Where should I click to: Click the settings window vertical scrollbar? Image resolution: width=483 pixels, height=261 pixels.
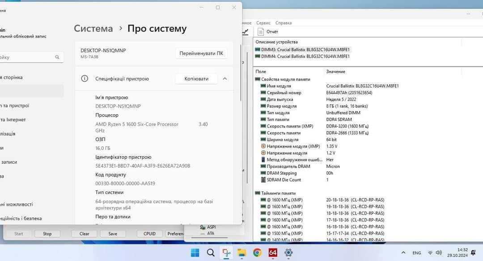(240, 73)
